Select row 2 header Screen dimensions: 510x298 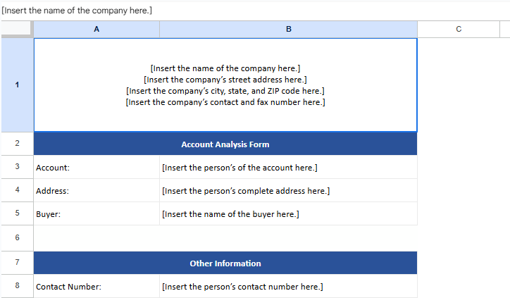tap(17, 144)
